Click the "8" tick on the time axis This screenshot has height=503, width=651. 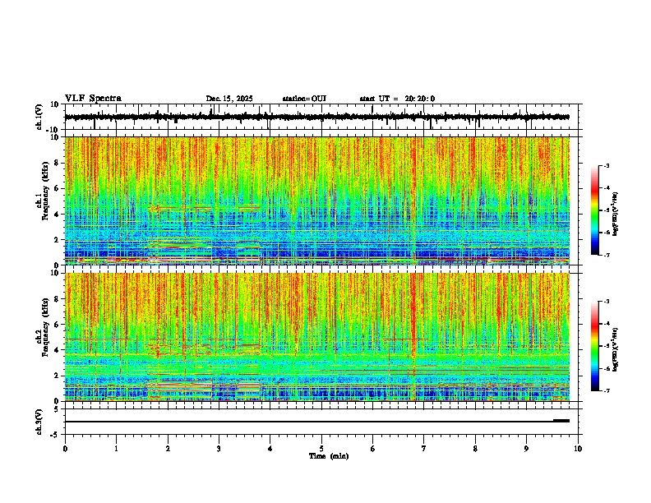(x=475, y=449)
